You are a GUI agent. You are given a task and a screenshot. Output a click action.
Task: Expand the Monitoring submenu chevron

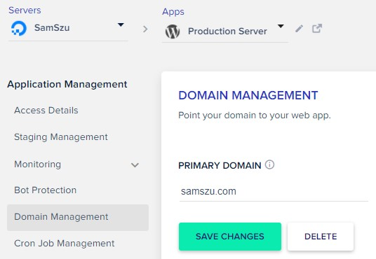(x=135, y=165)
